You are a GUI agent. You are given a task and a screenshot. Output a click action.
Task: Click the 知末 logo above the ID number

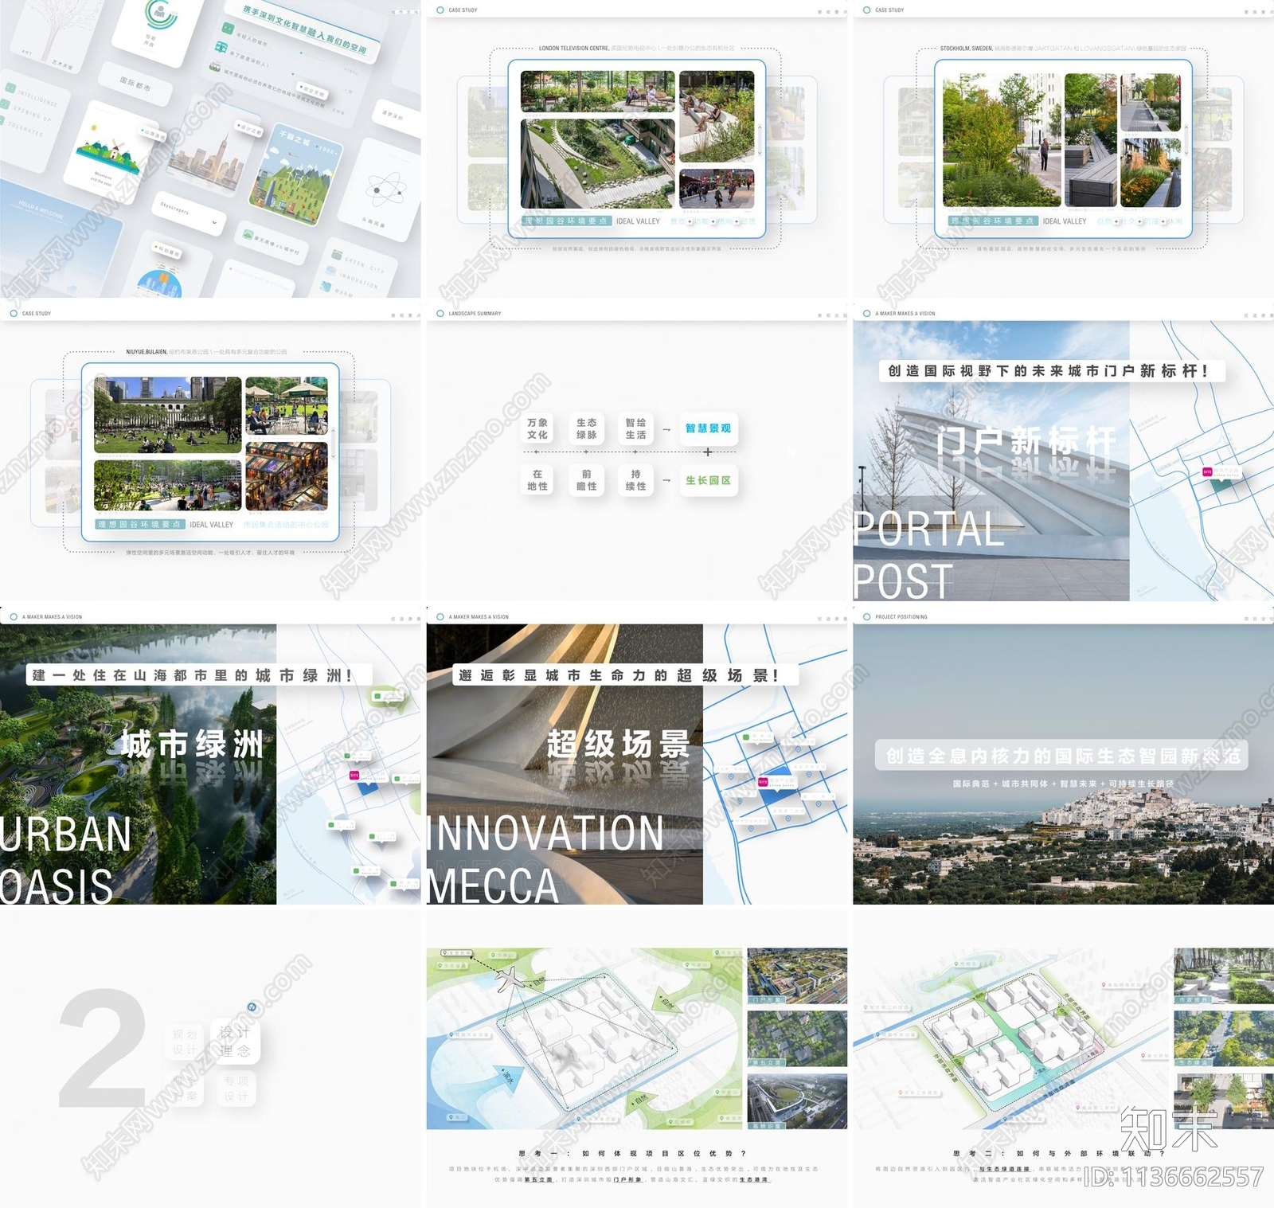coord(1169,1129)
